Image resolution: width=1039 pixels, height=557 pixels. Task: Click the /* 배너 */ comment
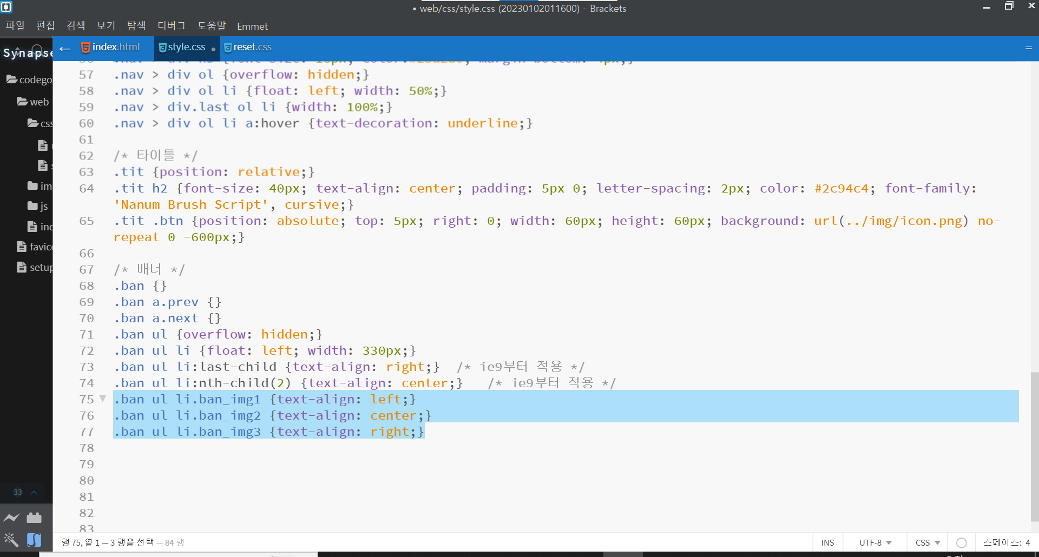(x=149, y=269)
